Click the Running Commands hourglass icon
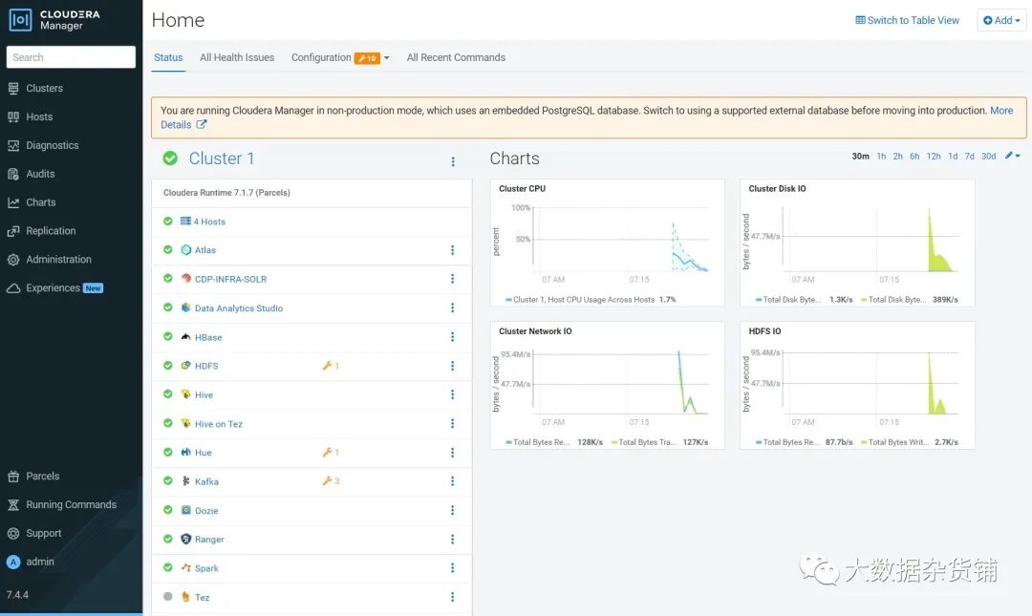The width and height of the screenshot is (1032, 616). click(x=13, y=505)
